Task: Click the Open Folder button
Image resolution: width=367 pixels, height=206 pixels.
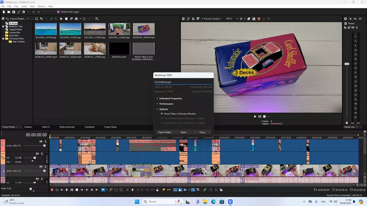Action: click(164, 132)
